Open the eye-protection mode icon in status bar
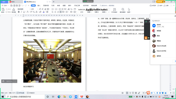This screenshot has height=99, width=176. click(x=123, y=93)
